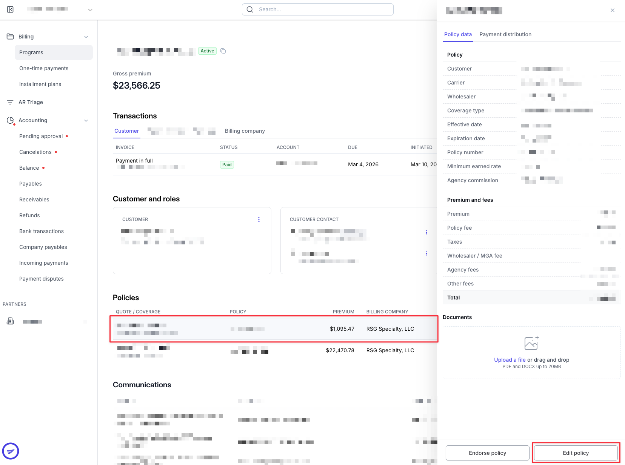Click the Billing folder icon

pyautogui.click(x=10, y=37)
